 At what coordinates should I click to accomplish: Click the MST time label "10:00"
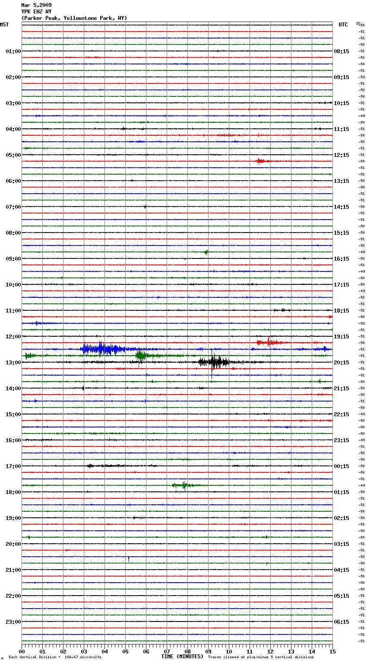13,285
